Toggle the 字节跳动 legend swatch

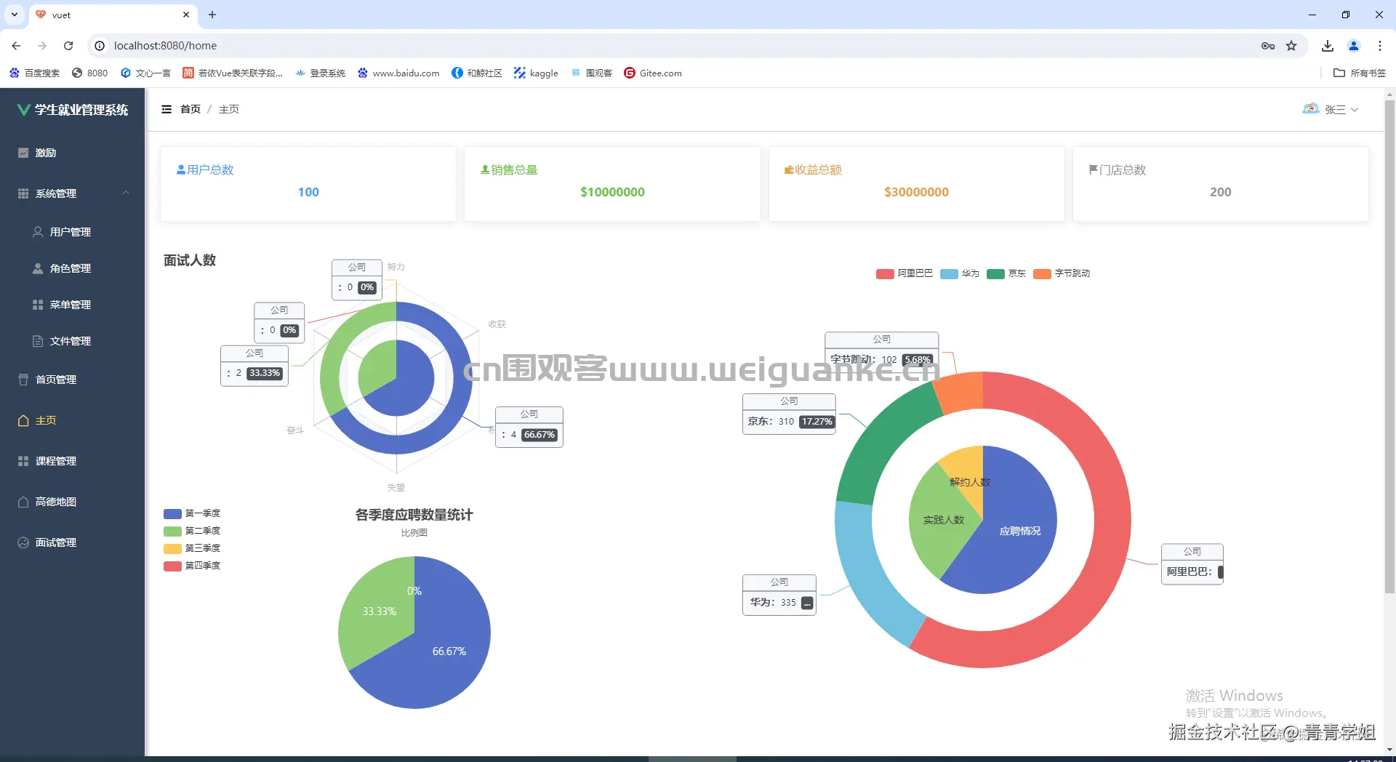pos(1042,274)
